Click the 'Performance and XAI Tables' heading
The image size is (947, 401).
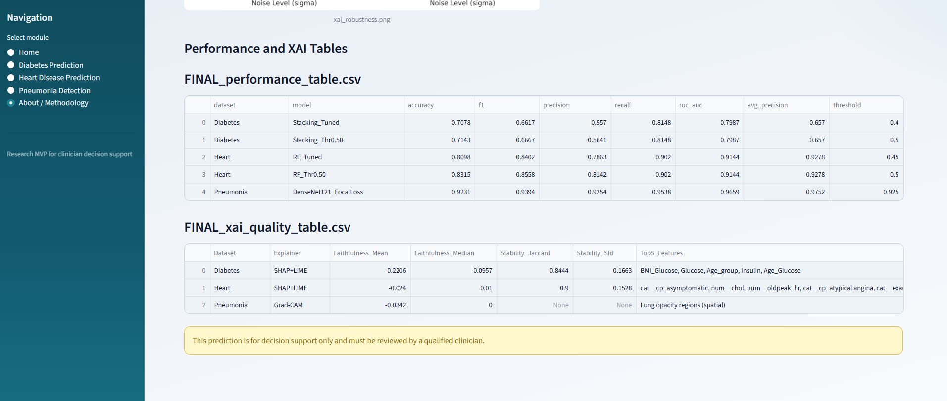pyautogui.click(x=266, y=49)
